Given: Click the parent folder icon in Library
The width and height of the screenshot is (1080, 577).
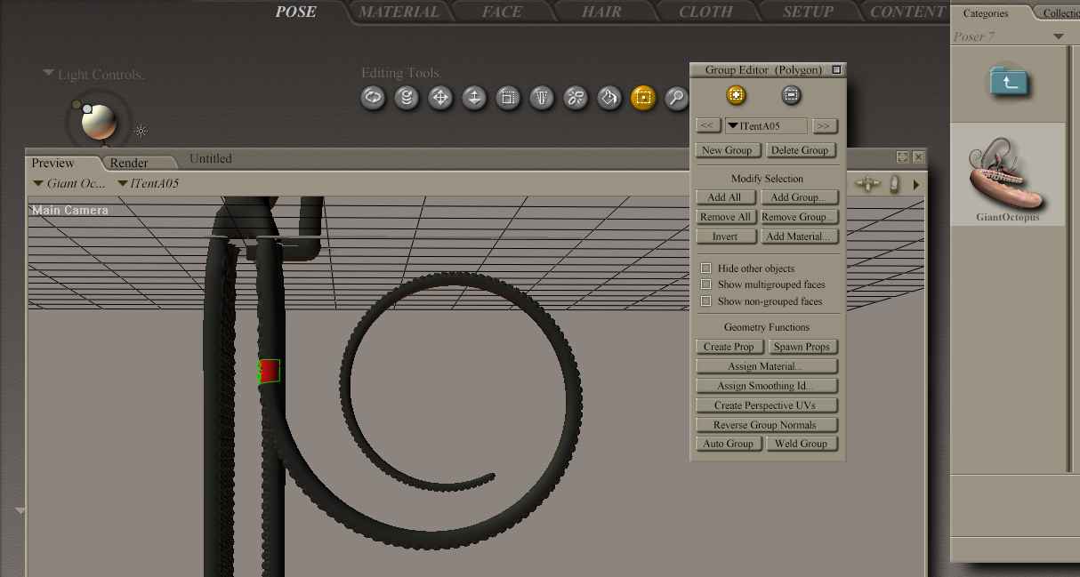Looking at the screenshot, I should (x=1009, y=82).
